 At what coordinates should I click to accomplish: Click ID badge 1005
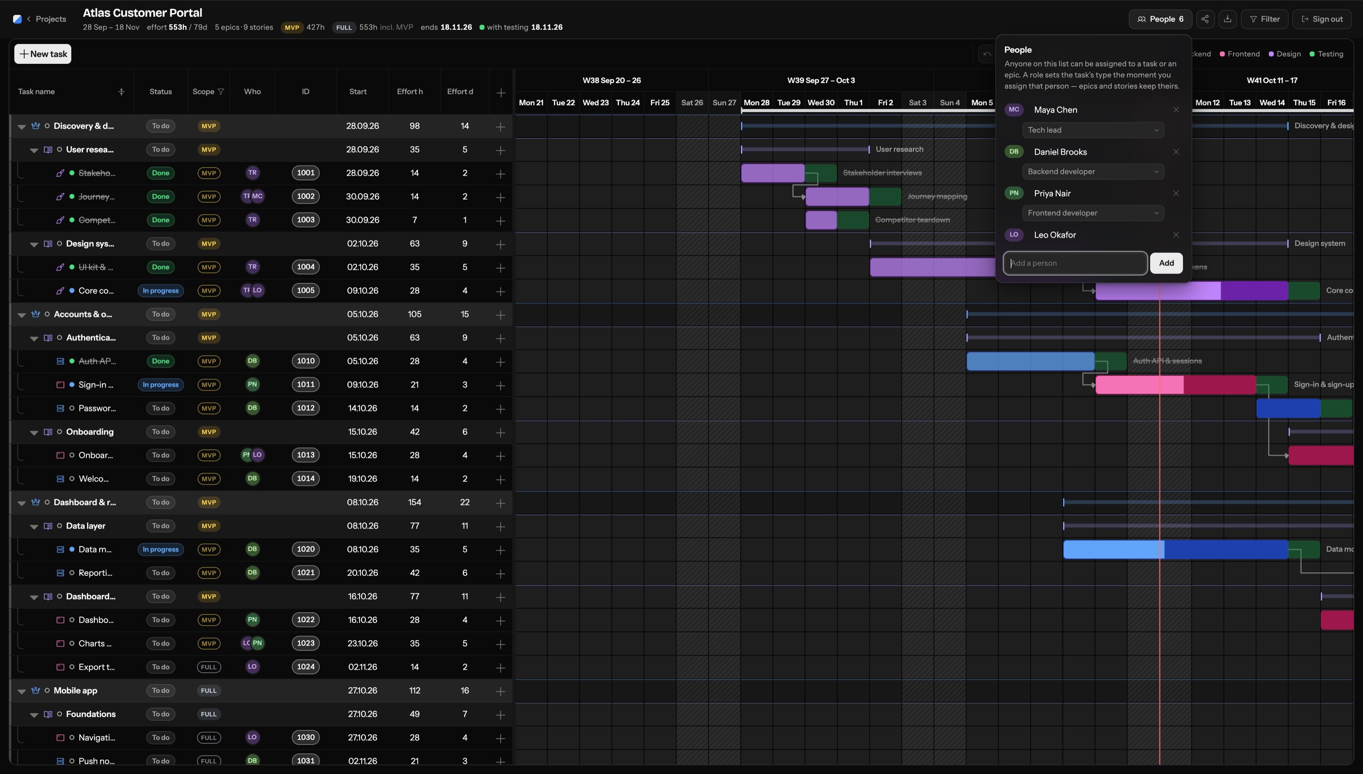pyautogui.click(x=306, y=290)
